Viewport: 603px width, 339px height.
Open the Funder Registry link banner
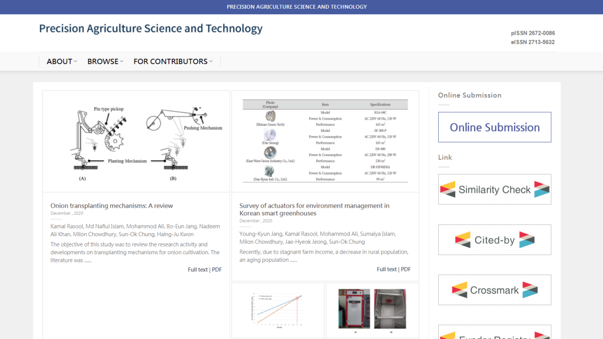click(x=495, y=332)
